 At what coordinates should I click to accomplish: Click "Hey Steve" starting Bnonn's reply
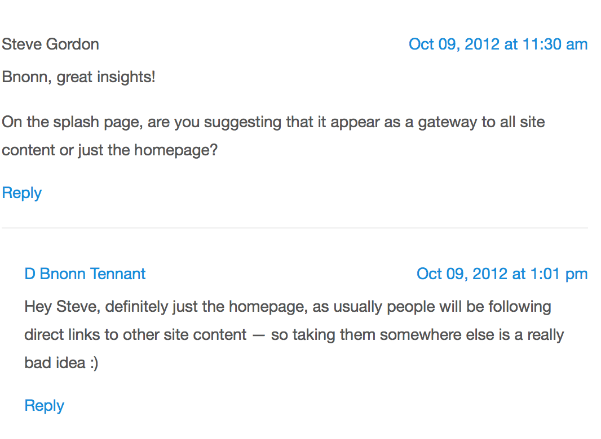click(x=60, y=307)
